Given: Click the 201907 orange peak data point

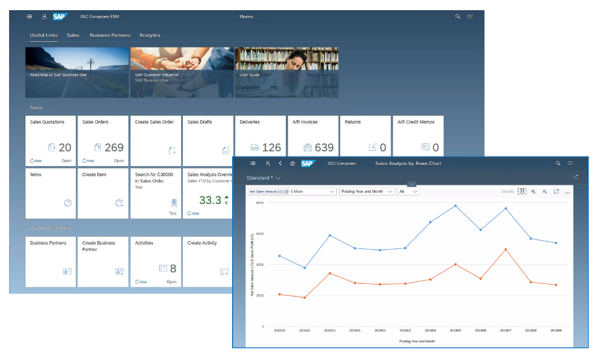Looking at the screenshot, I should click(505, 250).
